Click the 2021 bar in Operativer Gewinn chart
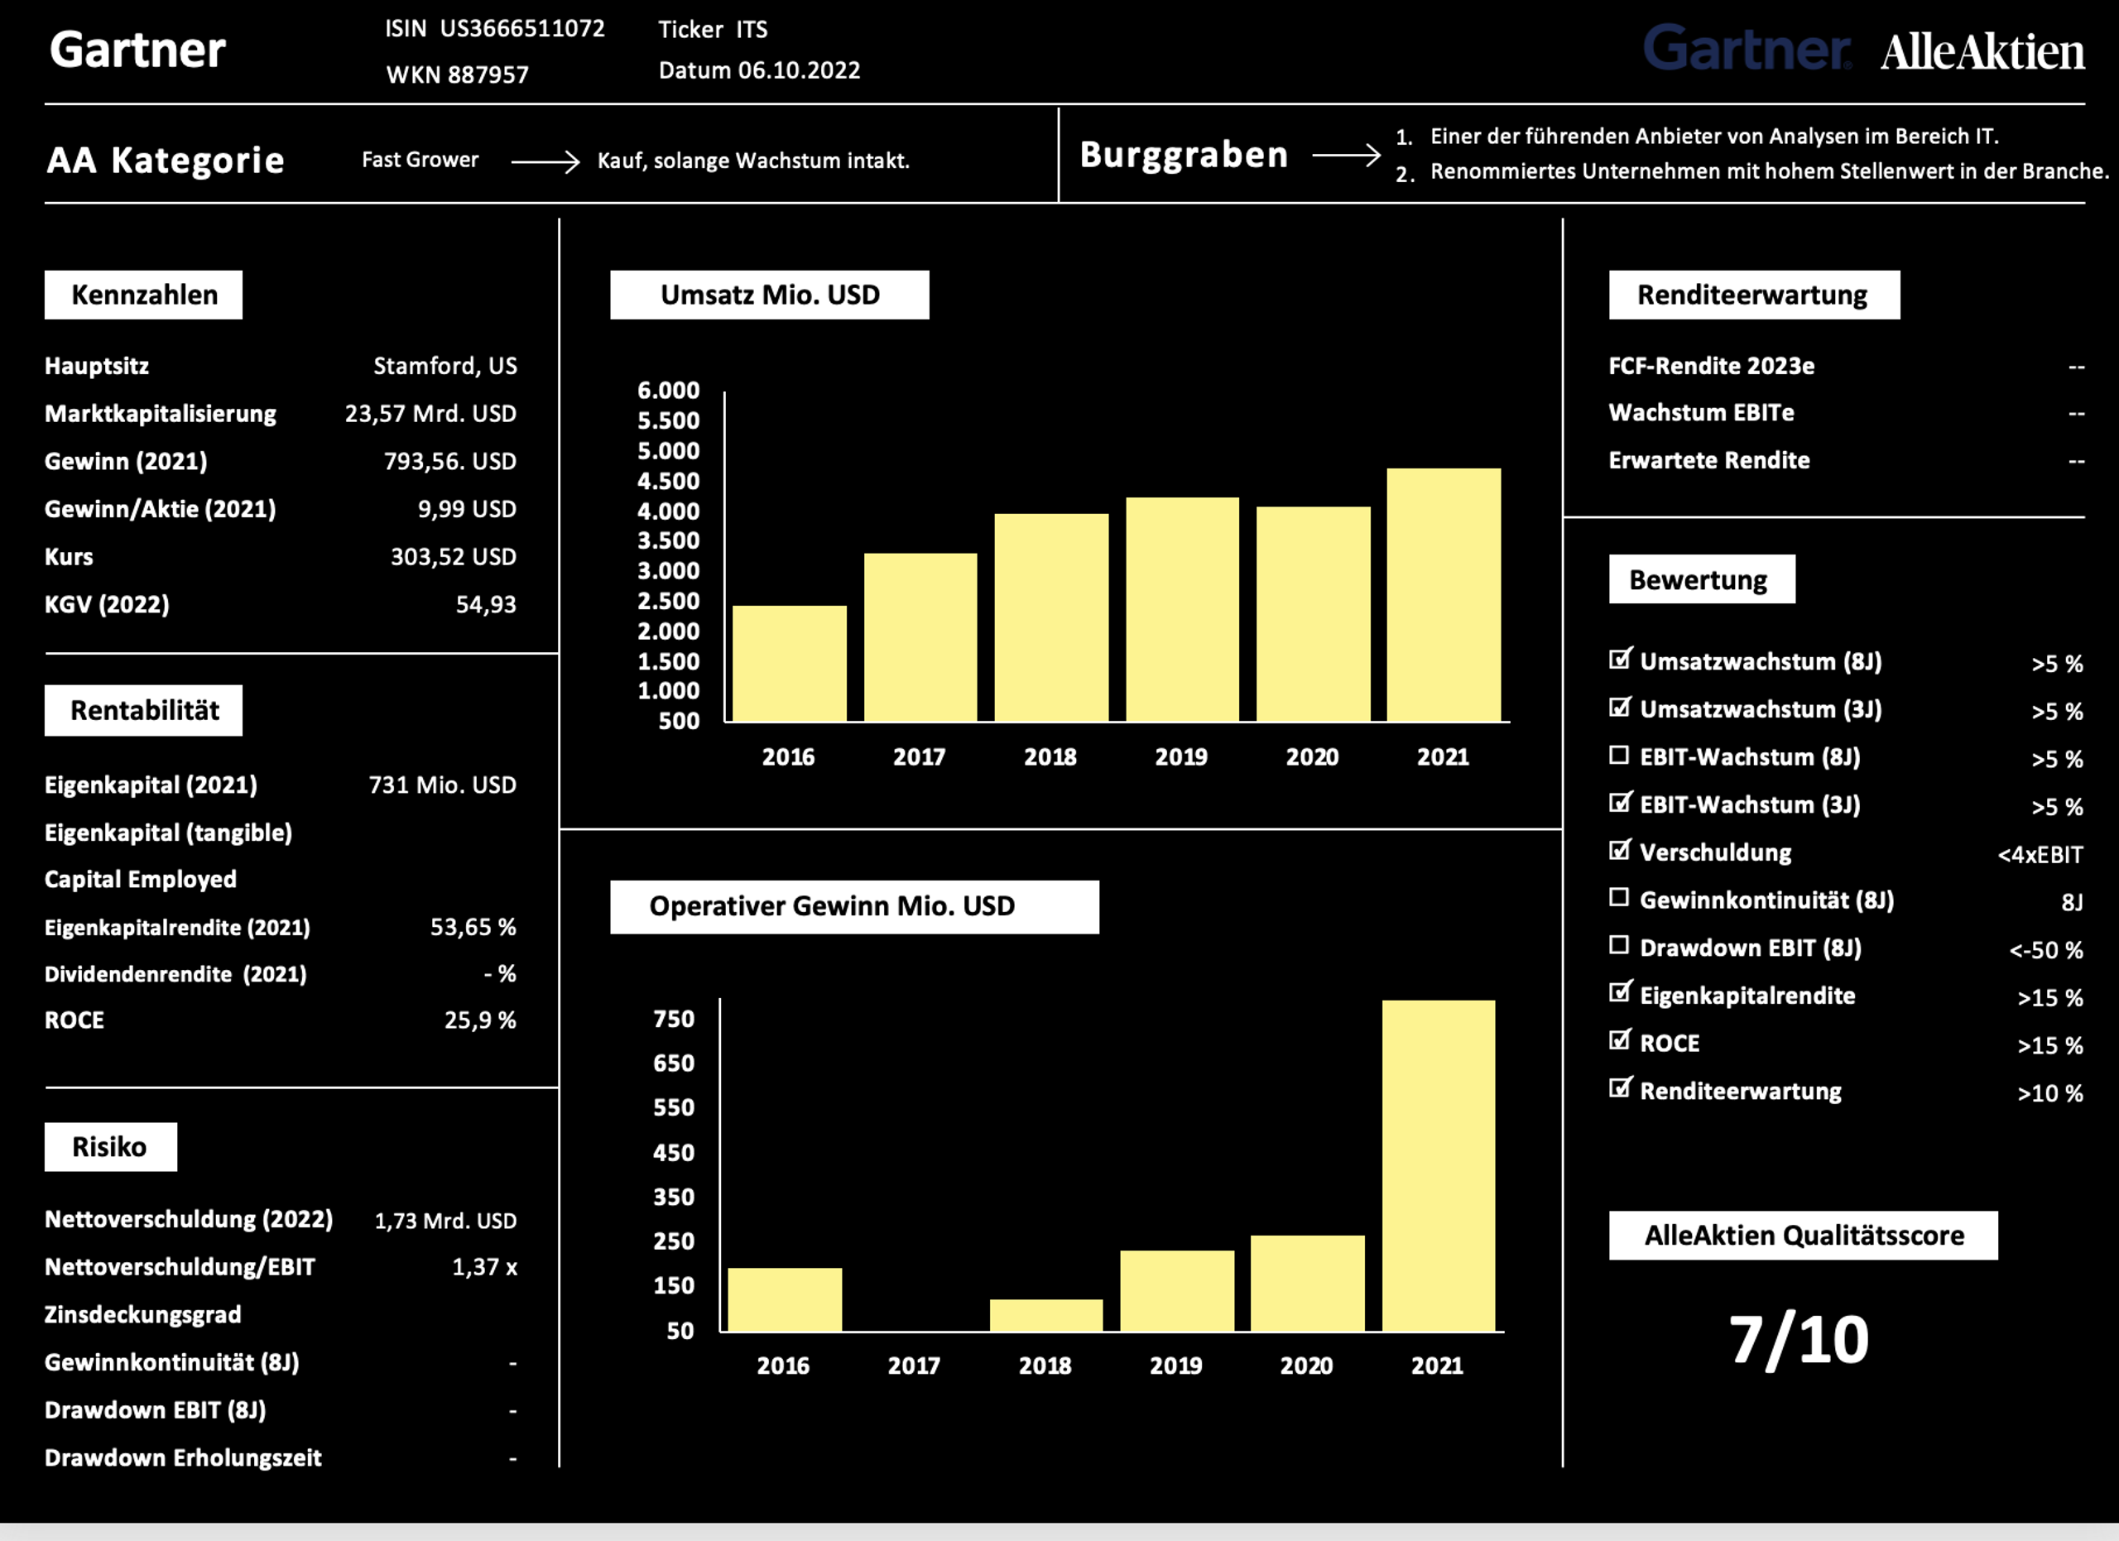Viewport: 2119px width, 1541px height. tap(1438, 1165)
